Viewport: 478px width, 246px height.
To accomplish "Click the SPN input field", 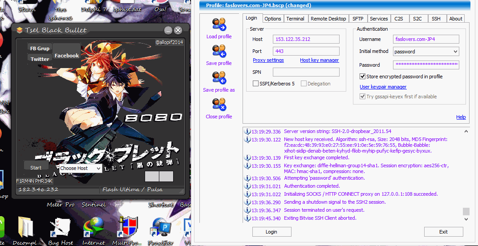I will [x=306, y=72].
